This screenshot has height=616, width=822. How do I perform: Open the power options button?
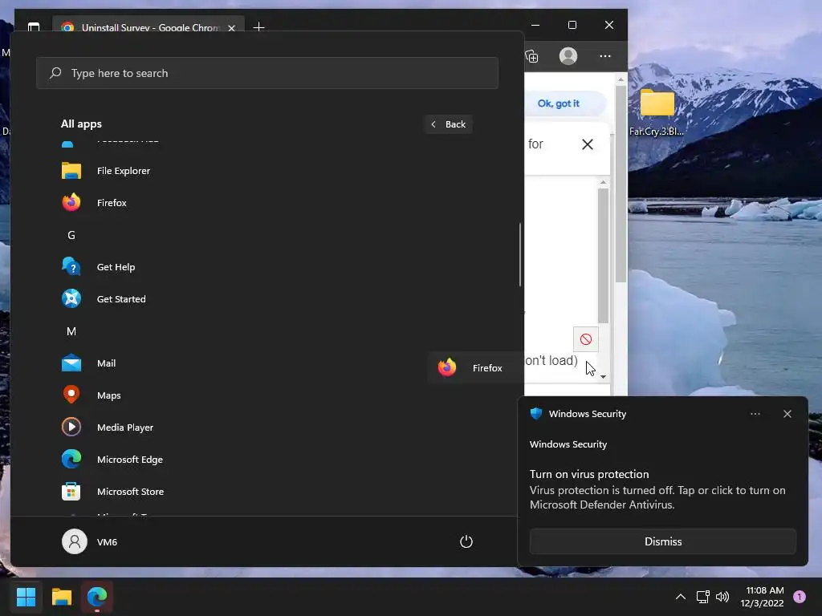tap(466, 541)
